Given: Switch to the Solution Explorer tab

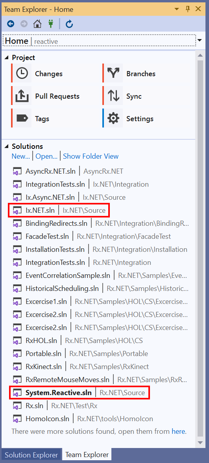Looking at the screenshot, I should 31,455.
